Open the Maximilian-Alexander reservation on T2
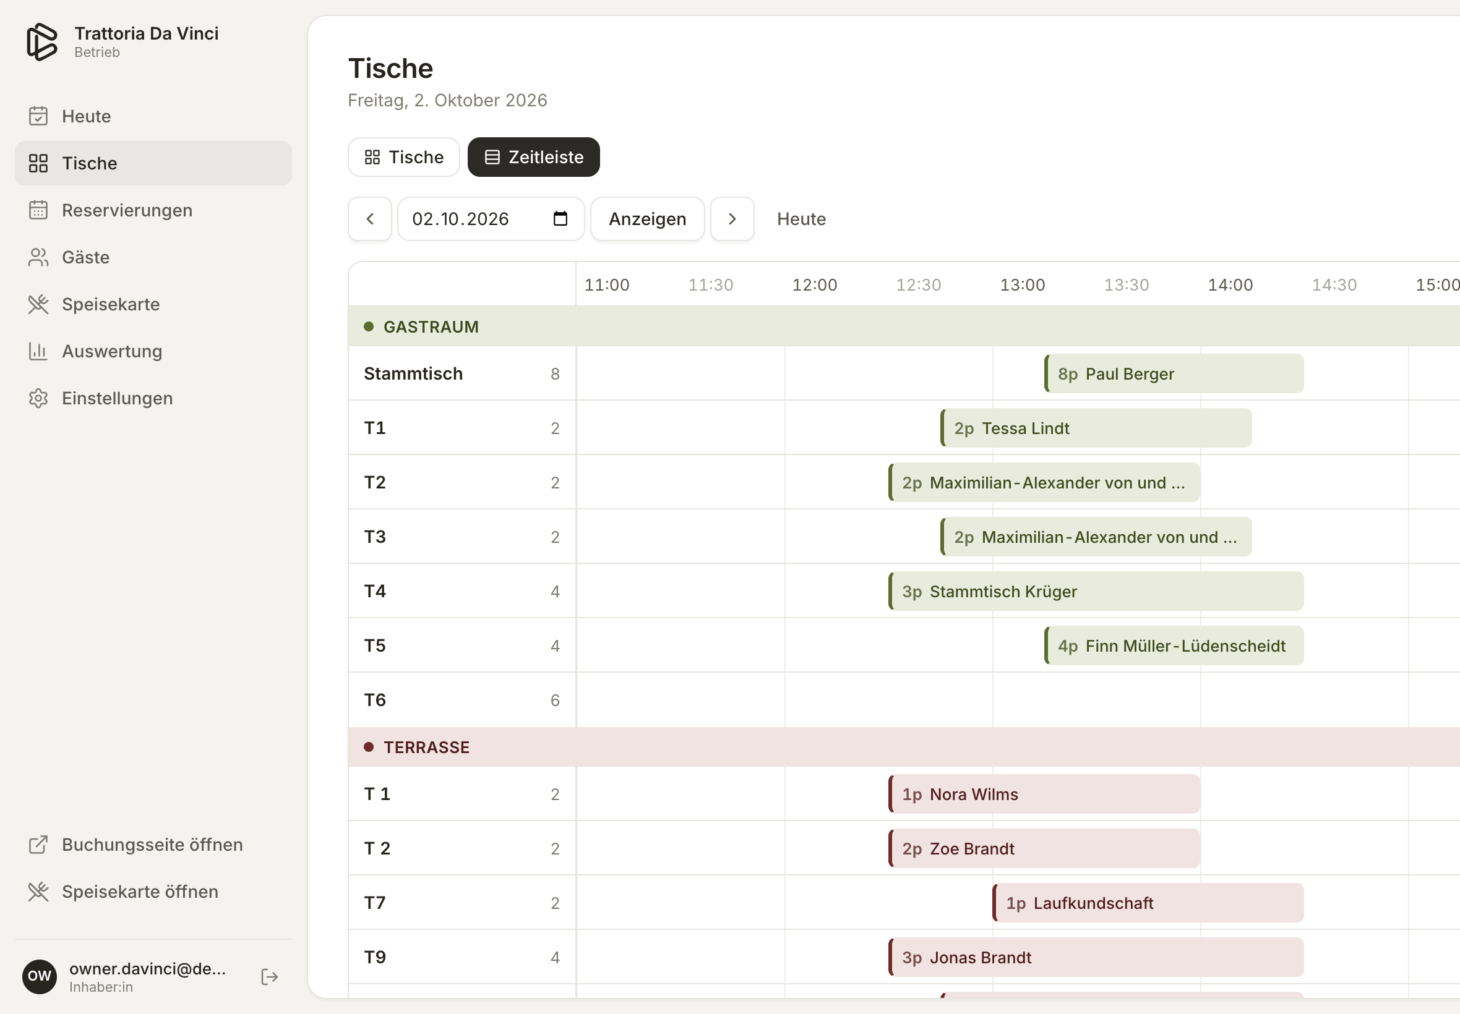Viewport: 1460px width, 1014px height. tap(1044, 483)
